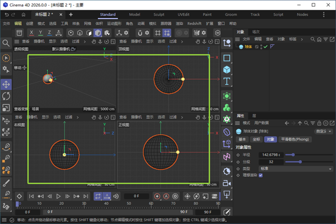This screenshot has width=336, height=224.
Task: Click the symmetry butterfly icon
Action: tap(197, 33)
